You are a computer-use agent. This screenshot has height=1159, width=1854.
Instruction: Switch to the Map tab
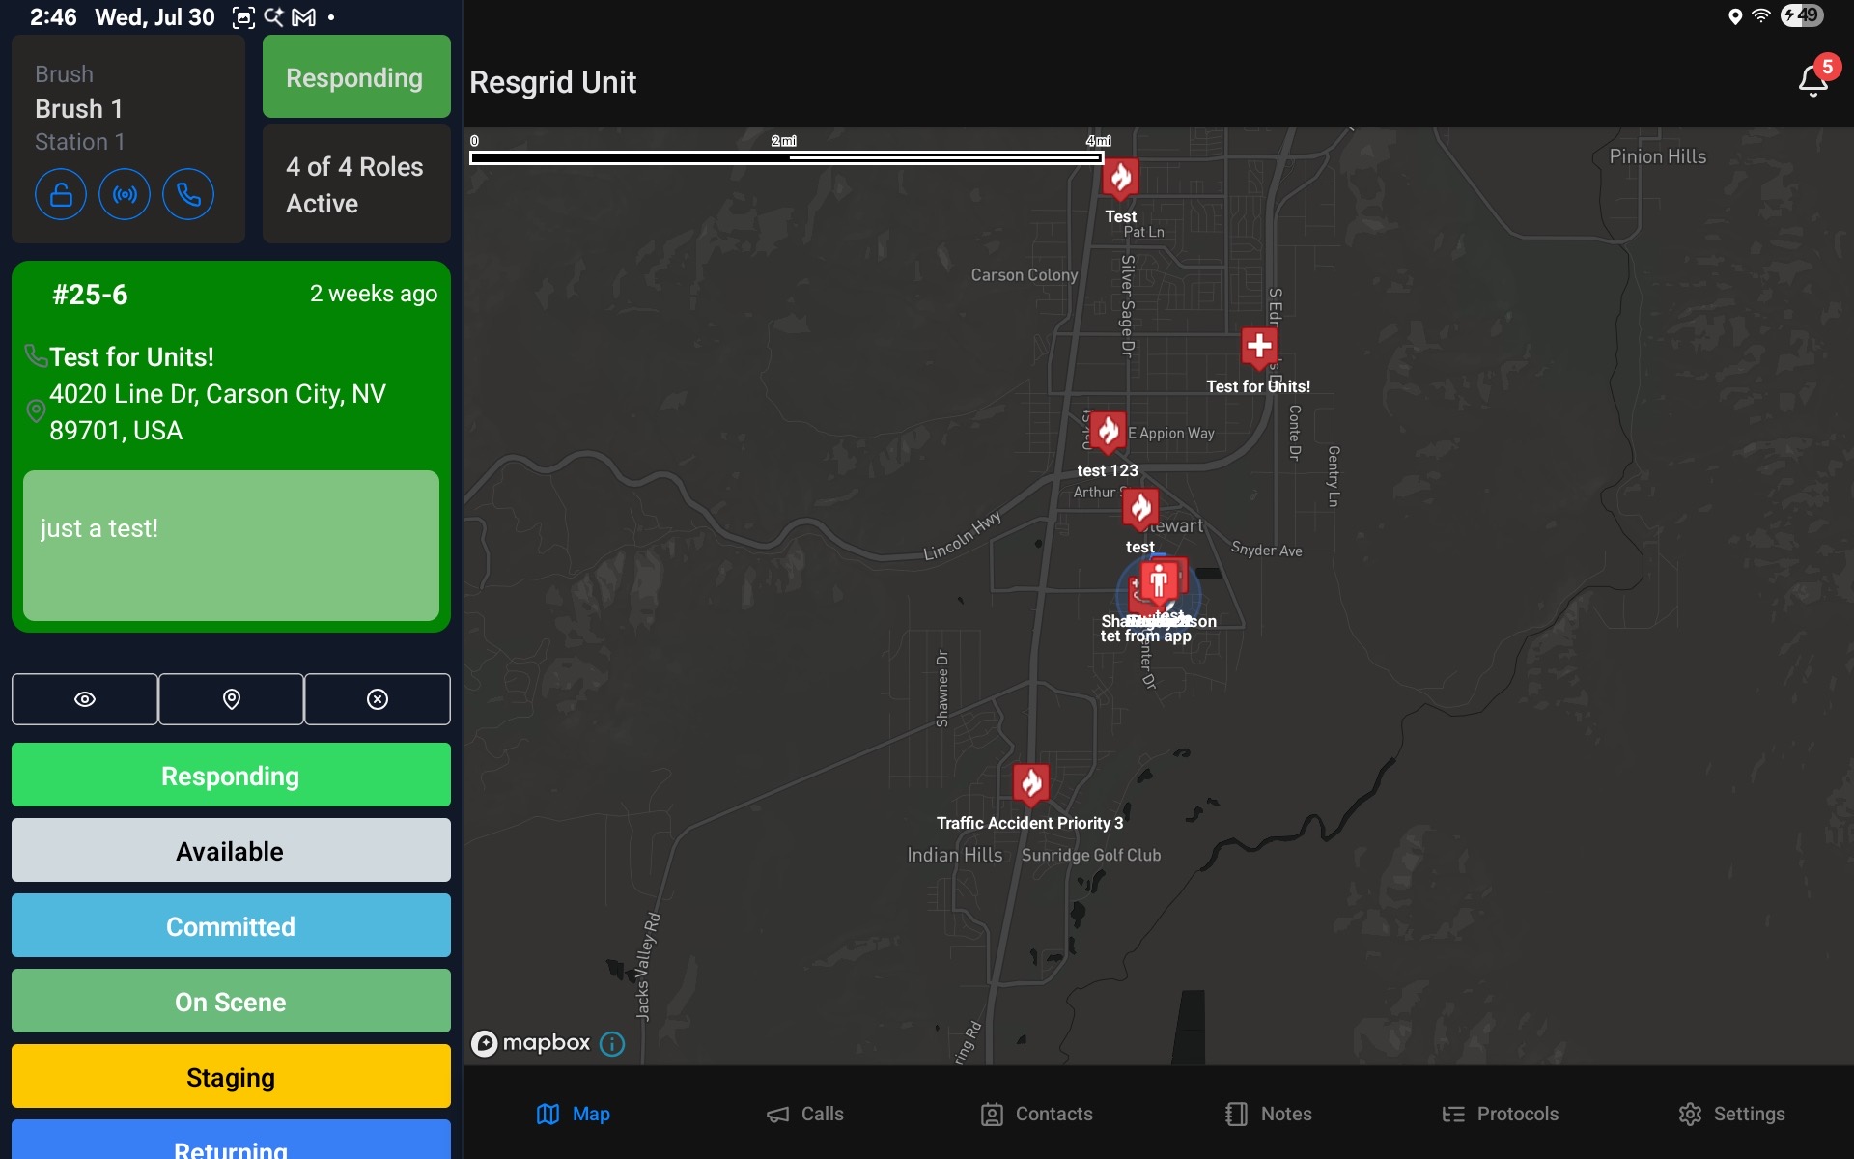(x=574, y=1114)
